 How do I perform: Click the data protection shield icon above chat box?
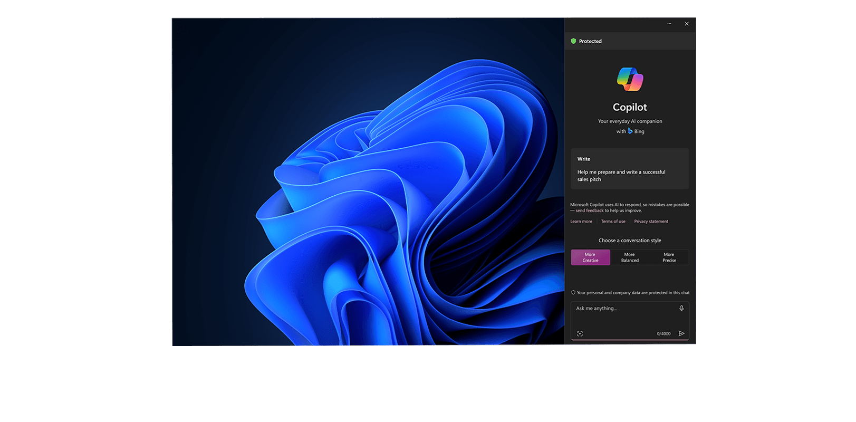pos(573,293)
